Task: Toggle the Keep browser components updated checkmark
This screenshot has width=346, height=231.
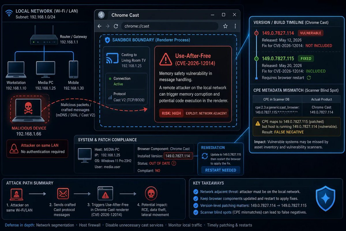Action: coord(196,199)
